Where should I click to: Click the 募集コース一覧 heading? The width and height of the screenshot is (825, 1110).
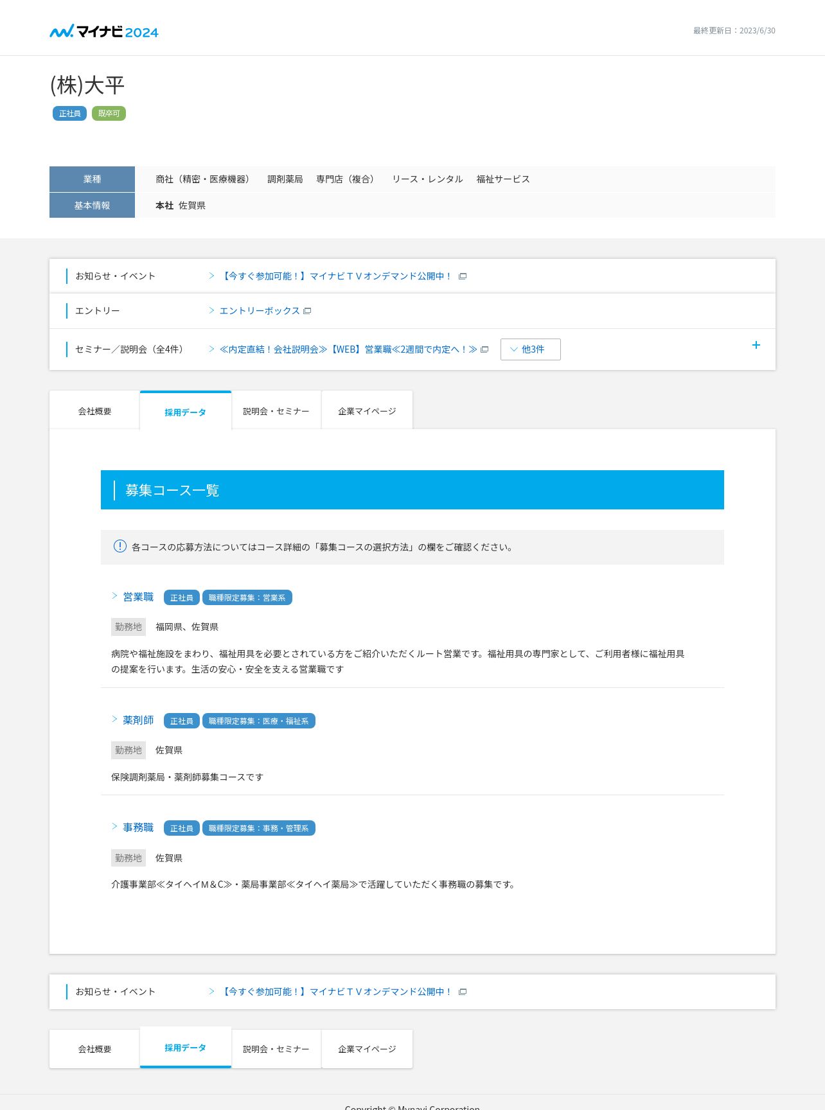coord(172,490)
